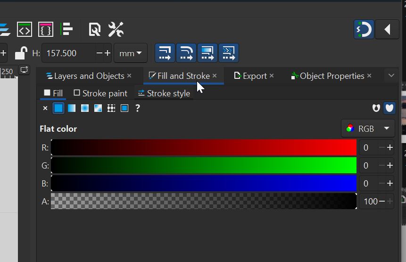This screenshot has width=406, height=262.
Task: Expand the dock tabs chevron menu
Action: 391,76
